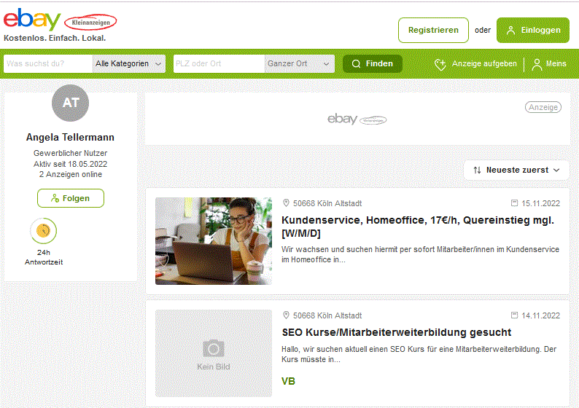Click the Meins person icon
Image resolution: width=579 pixels, height=408 pixels.
pos(537,64)
